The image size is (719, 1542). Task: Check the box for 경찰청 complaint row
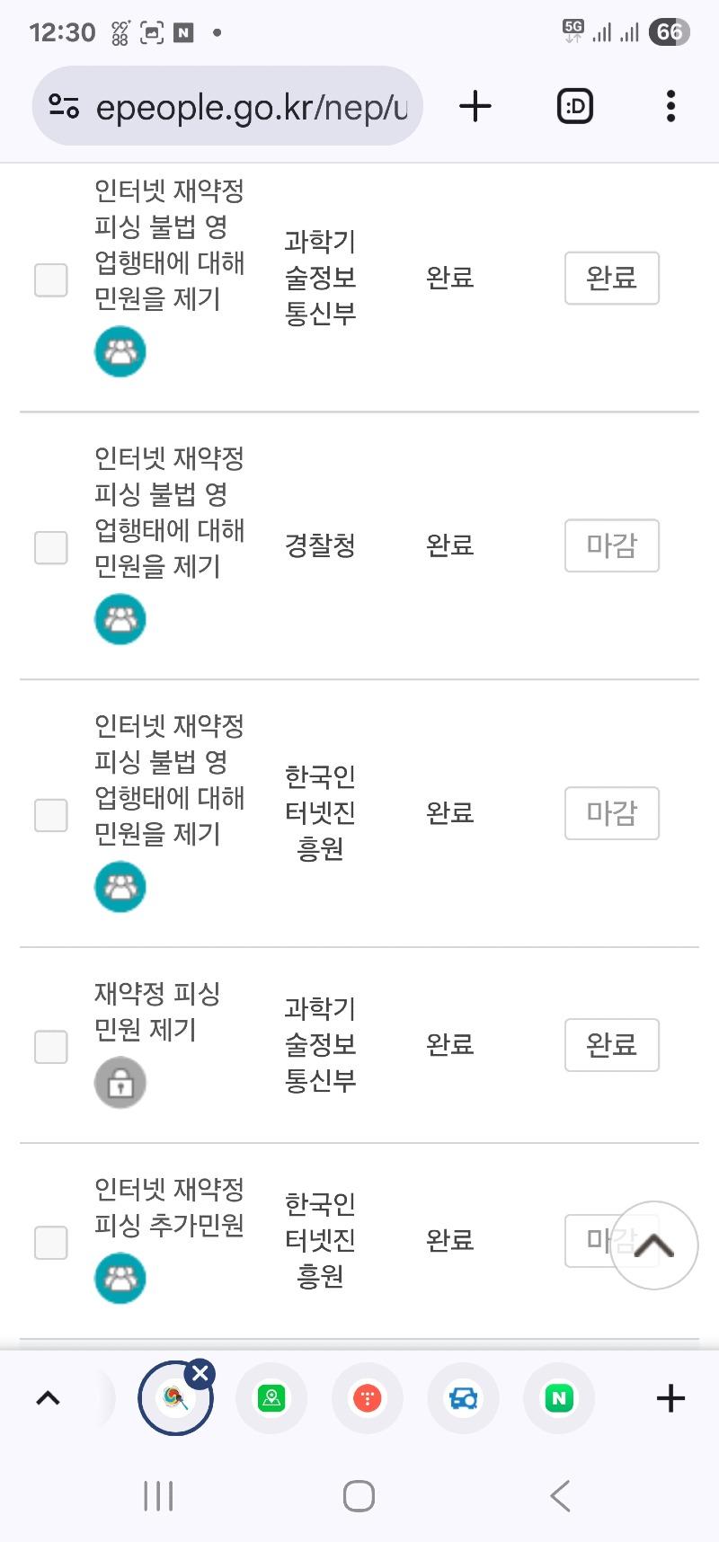[51, 547]
